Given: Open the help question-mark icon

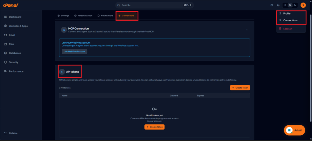Looking at the screenshot, I should click(272, 5).
